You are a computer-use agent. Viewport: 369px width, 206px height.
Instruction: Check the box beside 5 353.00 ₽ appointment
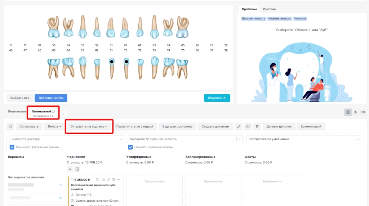(72, 179)
